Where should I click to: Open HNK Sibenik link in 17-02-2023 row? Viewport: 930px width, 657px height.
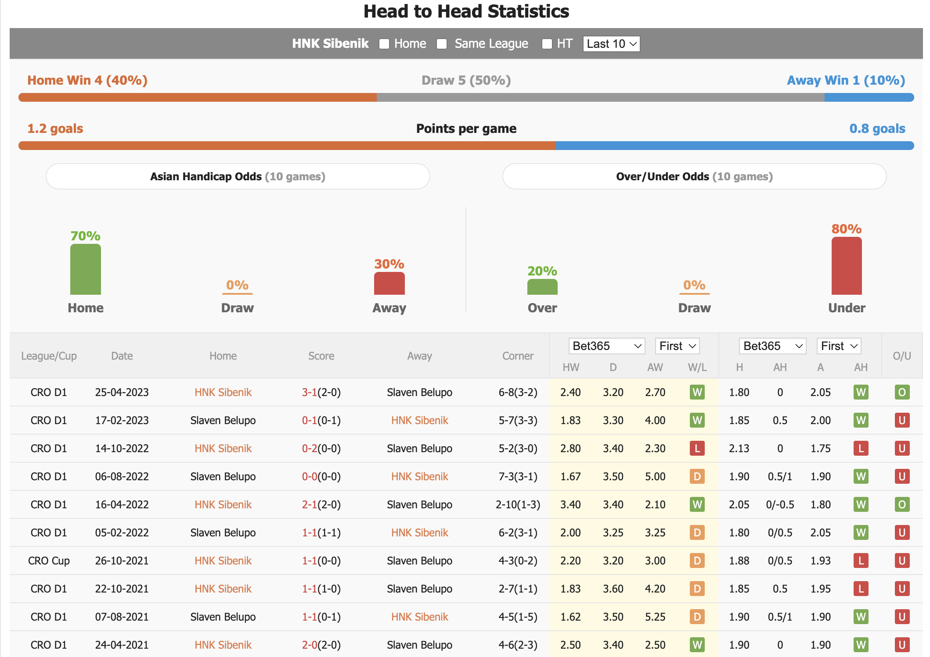pyautogui.click(x=420, y=420)
